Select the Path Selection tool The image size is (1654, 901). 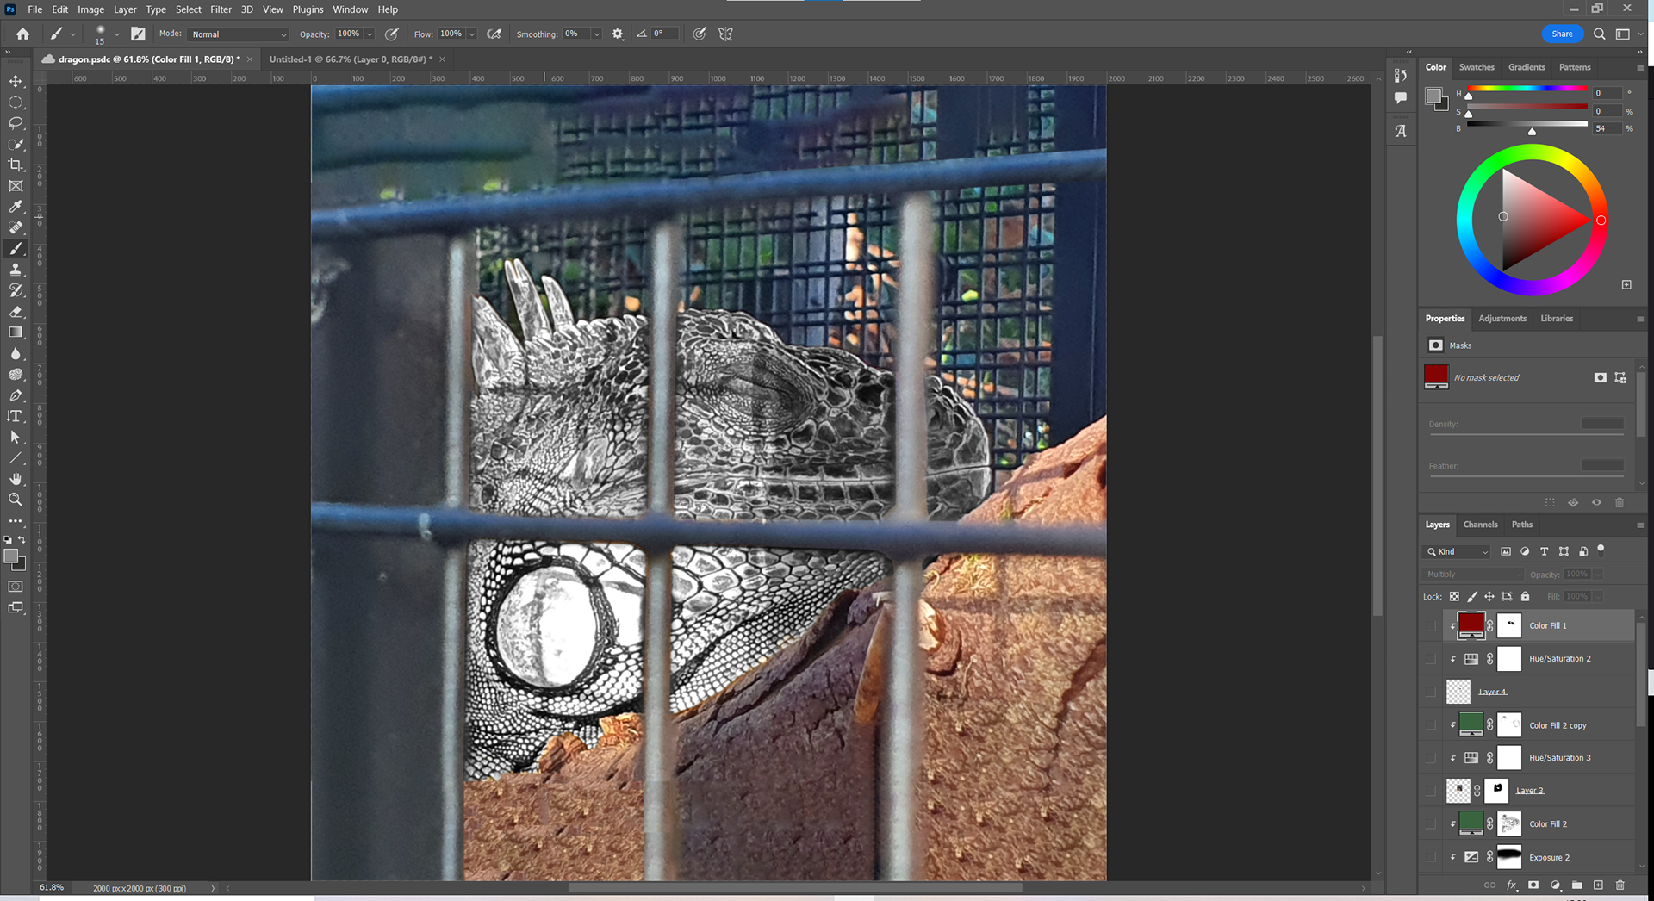[16, 438]
